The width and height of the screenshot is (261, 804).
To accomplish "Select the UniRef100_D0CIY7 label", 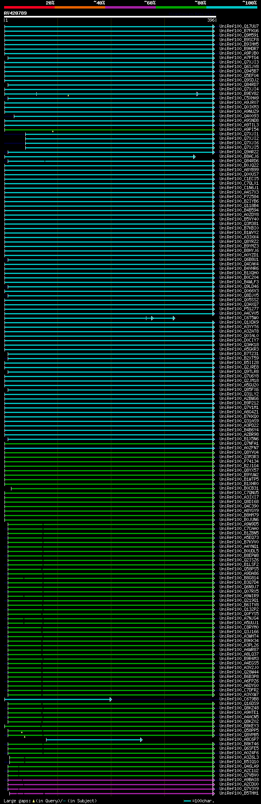I will pos(239,340).
